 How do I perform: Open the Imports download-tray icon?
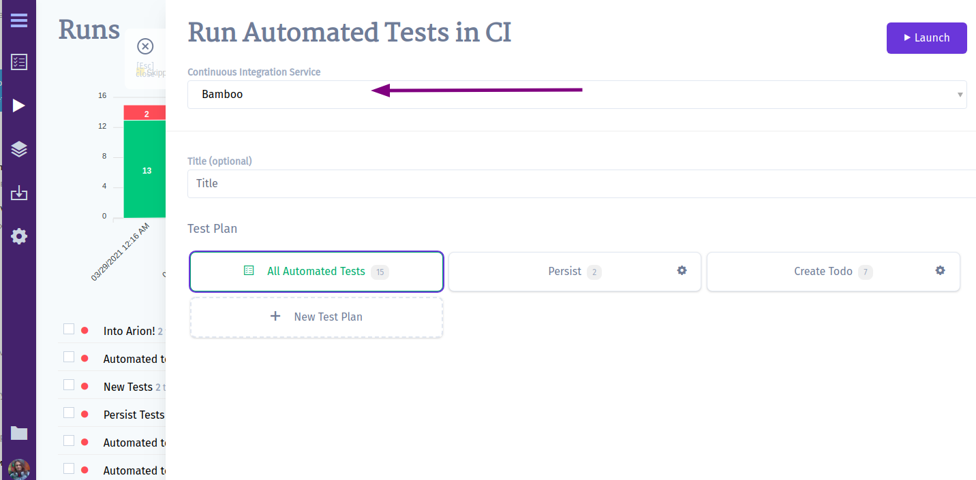pyautogui.click(x=19, y=193)
